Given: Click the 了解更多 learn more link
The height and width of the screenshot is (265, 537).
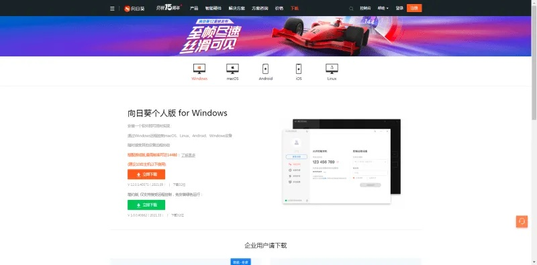Looking at the screenshot, I should 189,155.
